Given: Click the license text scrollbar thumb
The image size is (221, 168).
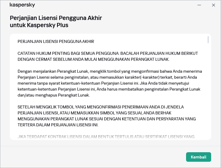Looking at the screenshot, I should coord(208,40).
